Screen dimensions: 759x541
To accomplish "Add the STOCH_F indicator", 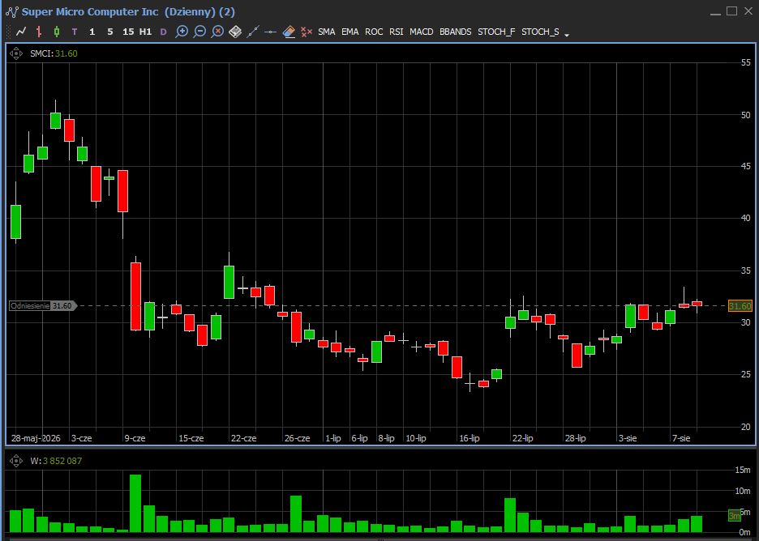I will pos(496,32).
